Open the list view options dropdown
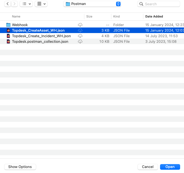Viewport: 184px width, 173px height. (x=26, y=4)
